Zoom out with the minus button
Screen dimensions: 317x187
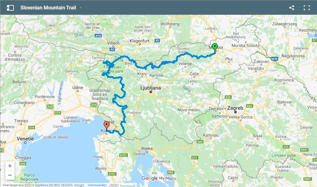[x=10, y=175]
